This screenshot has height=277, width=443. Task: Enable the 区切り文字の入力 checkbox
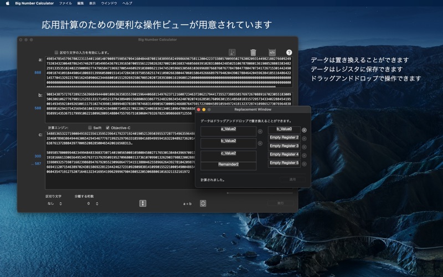click(56, 53)
